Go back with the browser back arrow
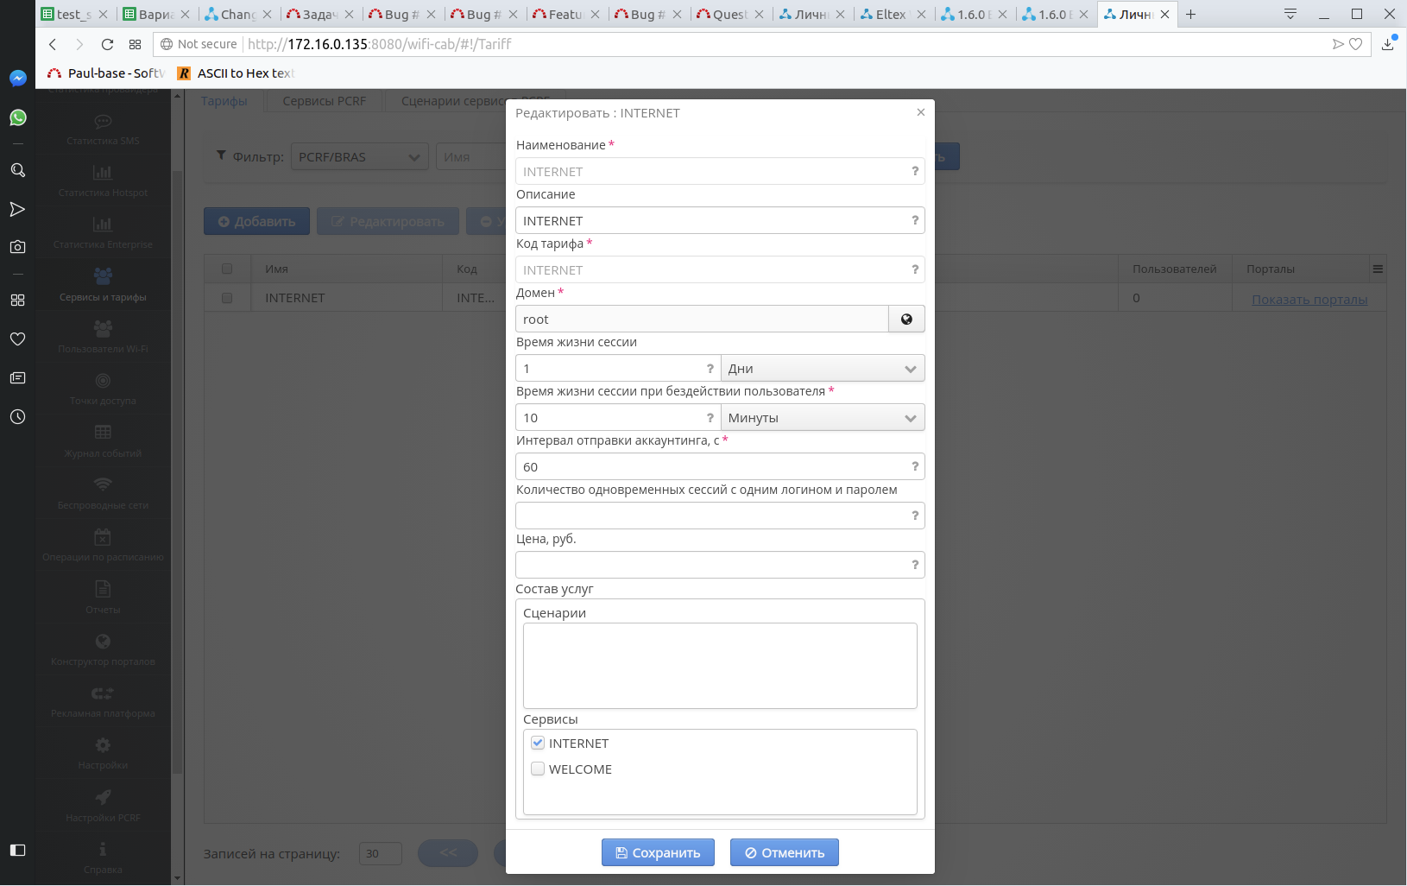 [x=53, y=44]
